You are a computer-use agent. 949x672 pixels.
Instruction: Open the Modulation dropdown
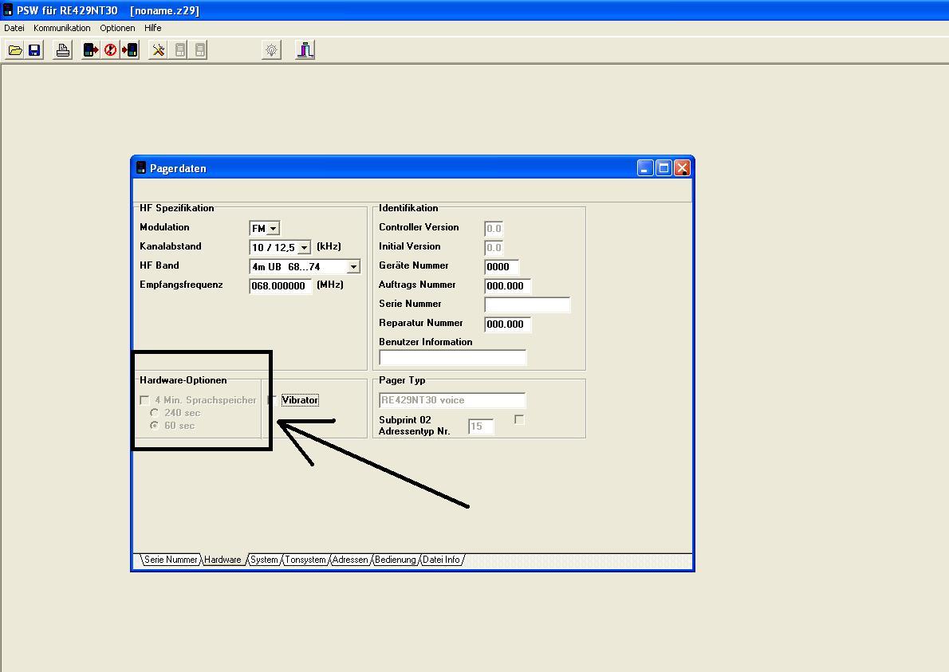273,229
